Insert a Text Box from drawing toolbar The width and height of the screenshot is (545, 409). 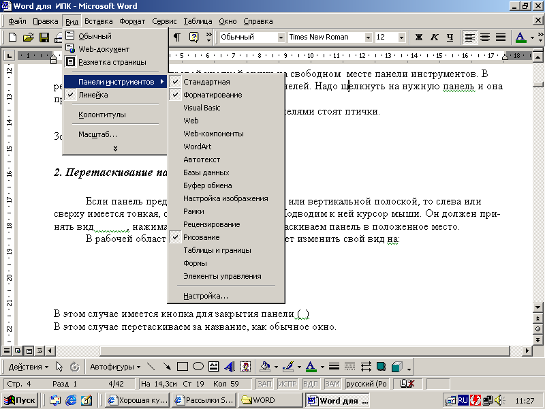tap(213, 367)
